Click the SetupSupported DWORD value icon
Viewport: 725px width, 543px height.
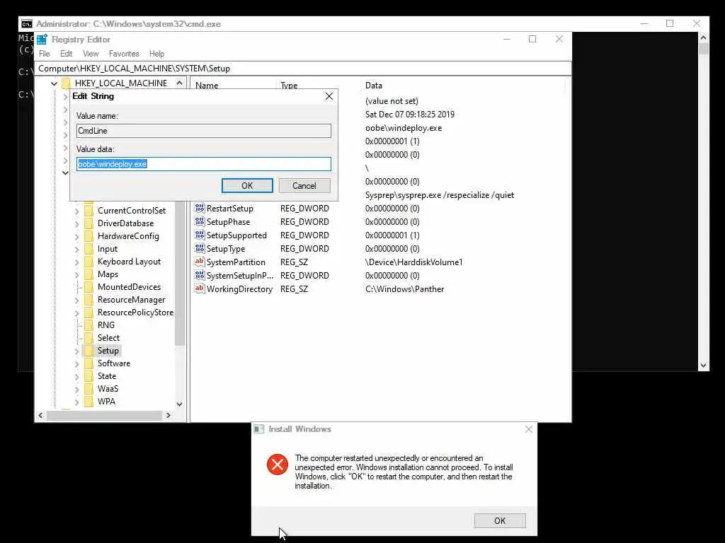199,235
